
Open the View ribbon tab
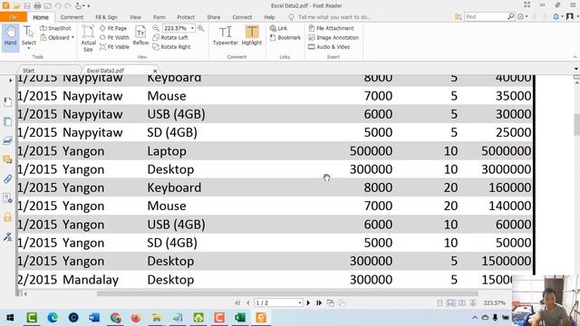[135, 17]
